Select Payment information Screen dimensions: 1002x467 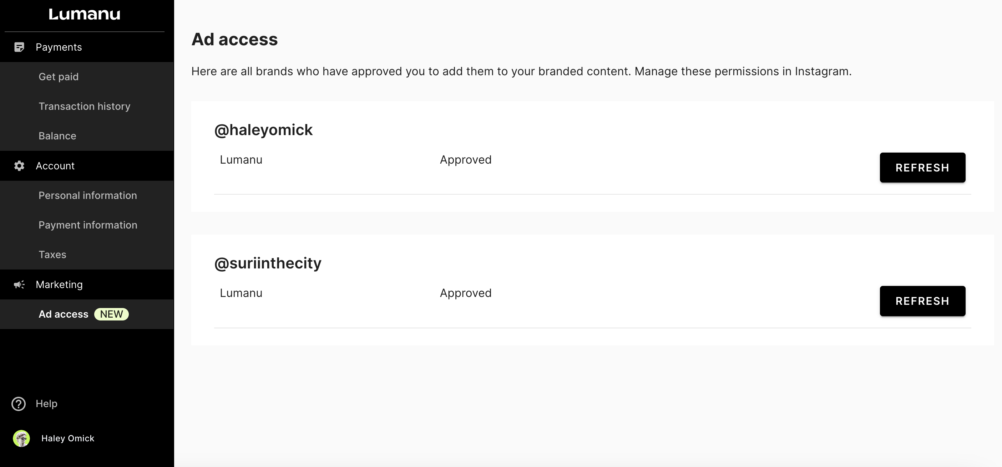[x=88, y=225]
